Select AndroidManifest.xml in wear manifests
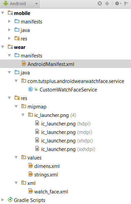 (x=51, y=64)
